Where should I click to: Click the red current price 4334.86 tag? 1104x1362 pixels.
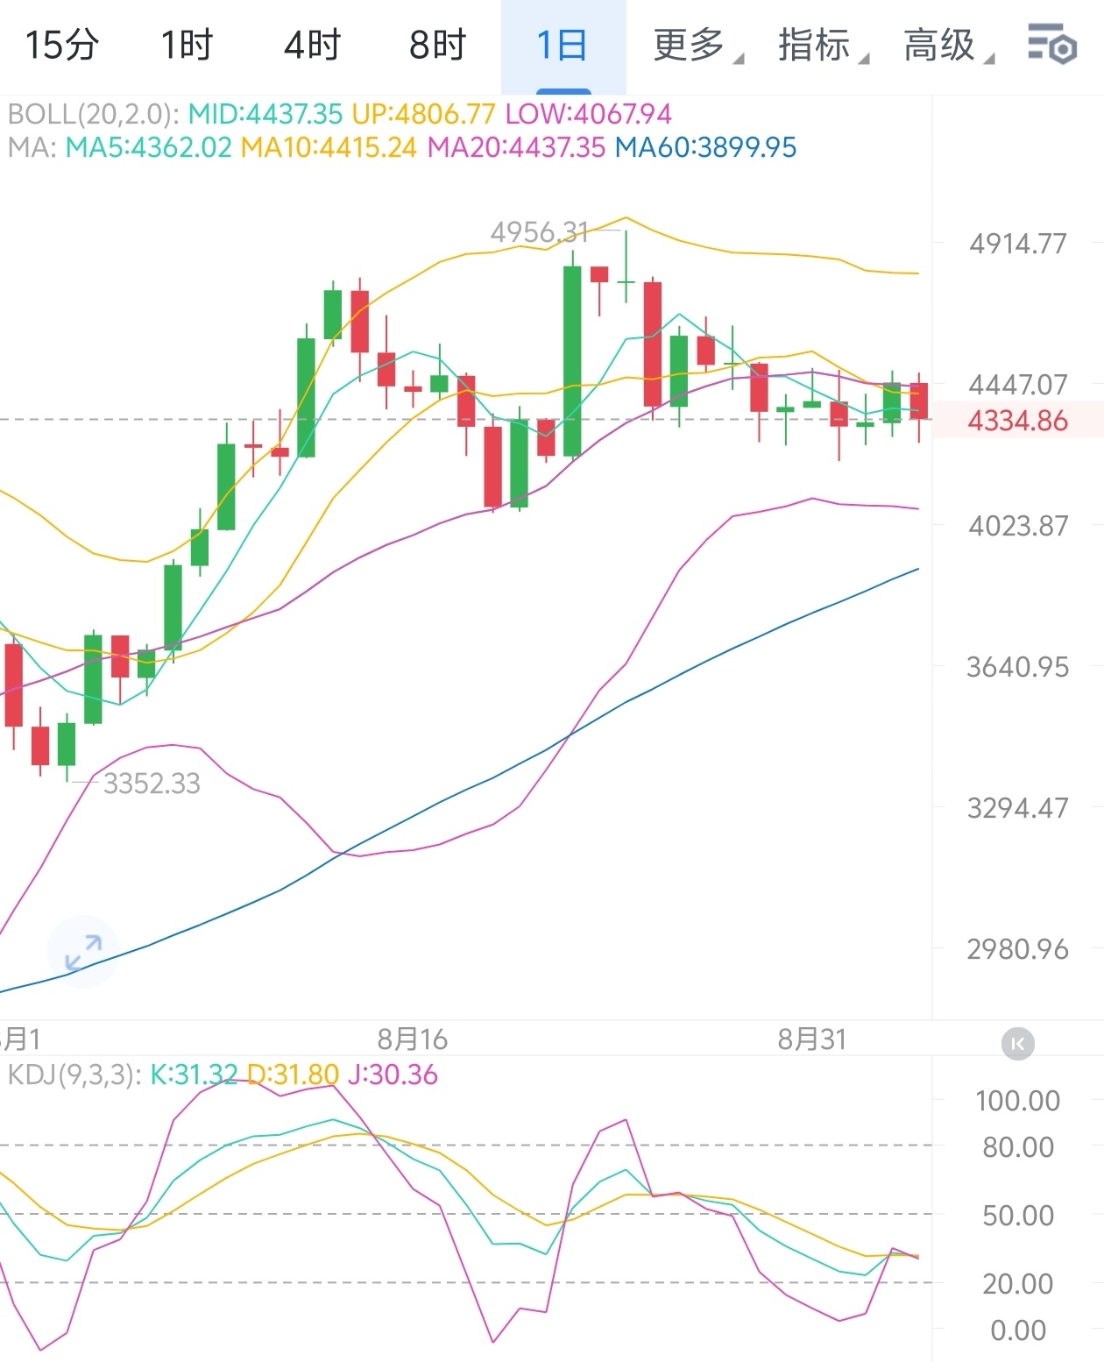(x=1017, y=421)
